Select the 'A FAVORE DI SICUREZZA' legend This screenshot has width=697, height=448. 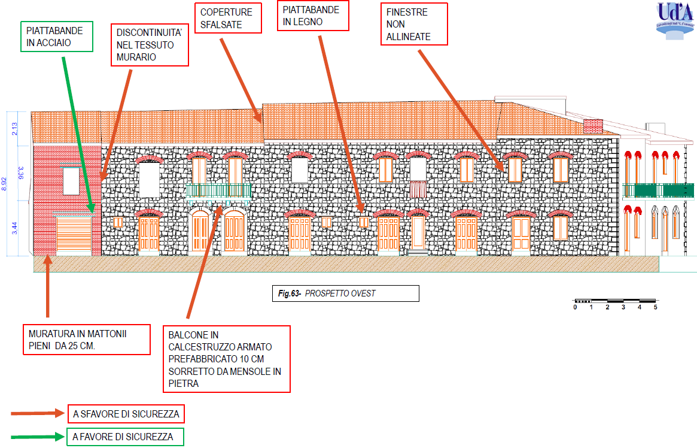click(x=125, y=437)
